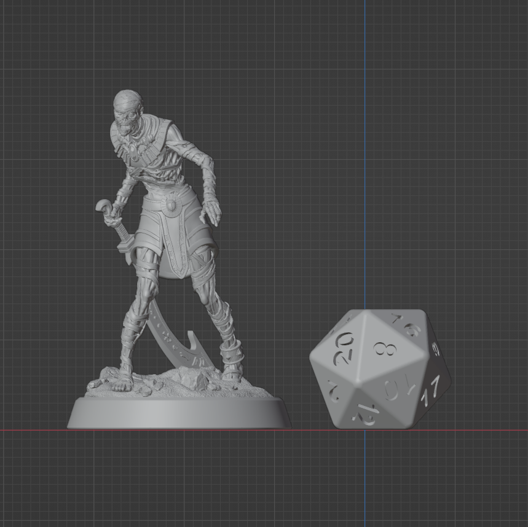This screenshot has height=527, width=528.
Task: Click the mummy's outstretched left arm
Action: (x=203, y=184)
